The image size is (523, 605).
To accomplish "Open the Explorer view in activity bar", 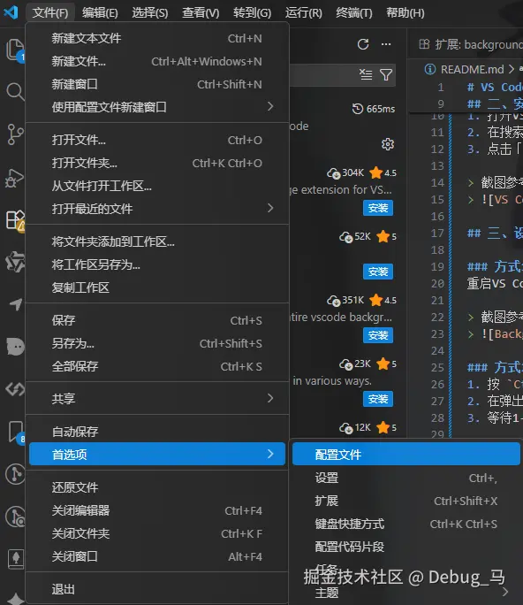I will 15,50.
